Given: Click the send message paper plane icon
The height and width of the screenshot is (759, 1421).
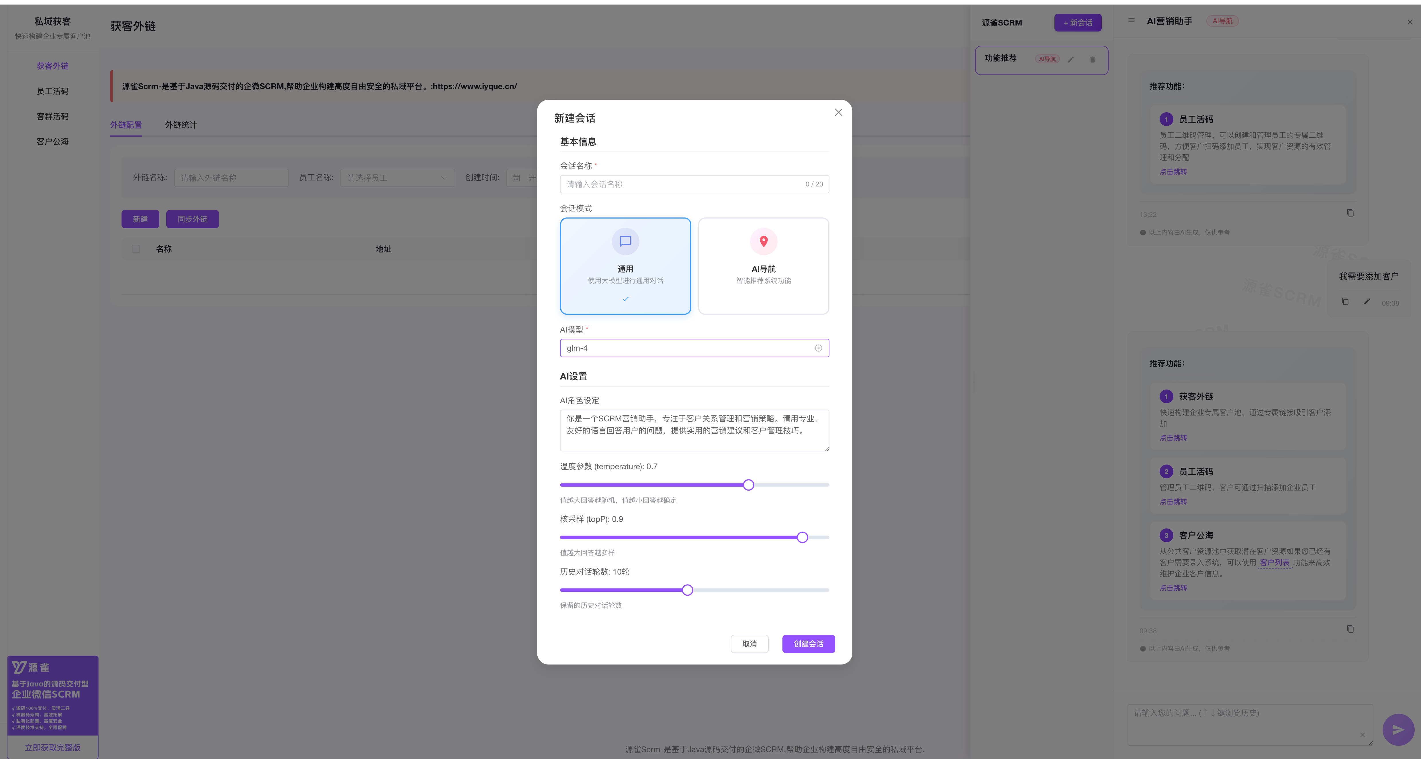Looking at the screenshot, I should pyautogui.click(x=1397, y=729).
